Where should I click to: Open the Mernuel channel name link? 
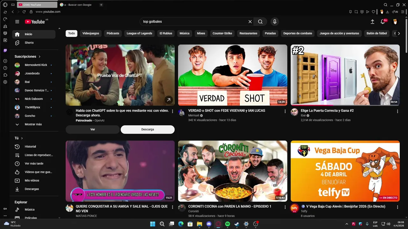pos(193,115)
